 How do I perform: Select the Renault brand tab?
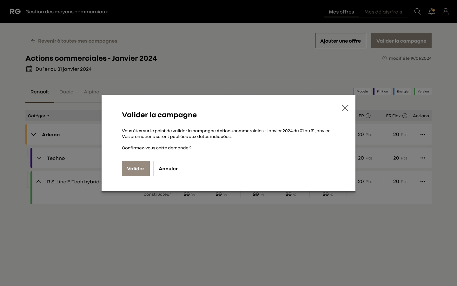click(x=40, y=92)
